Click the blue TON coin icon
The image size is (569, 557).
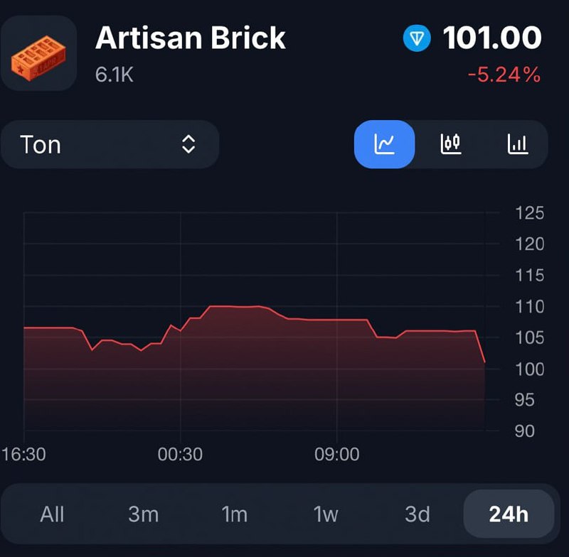click(x=417, y=38)
